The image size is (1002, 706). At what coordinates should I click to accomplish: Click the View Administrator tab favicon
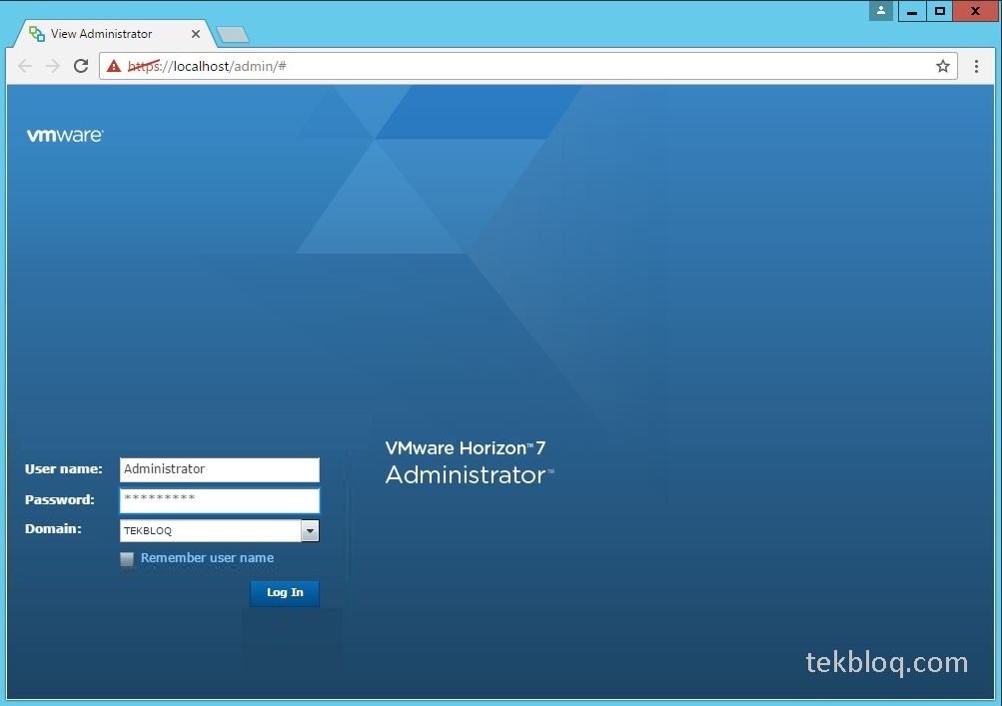36,34
